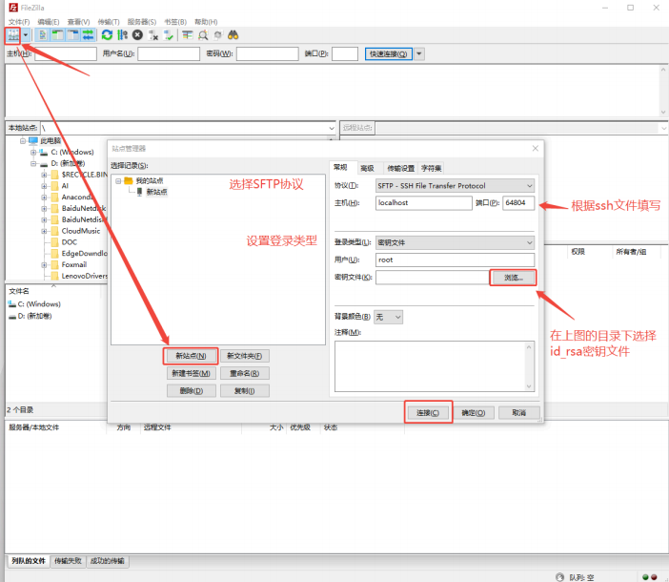Close the Site Manager dialog

535,148
